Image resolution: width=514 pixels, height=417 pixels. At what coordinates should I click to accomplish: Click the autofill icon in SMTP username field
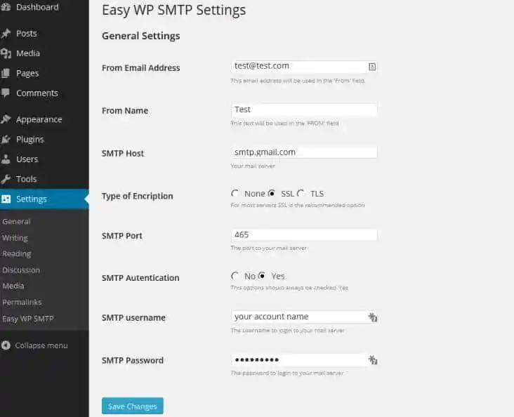pyautogui.click(x=373, y=317)
